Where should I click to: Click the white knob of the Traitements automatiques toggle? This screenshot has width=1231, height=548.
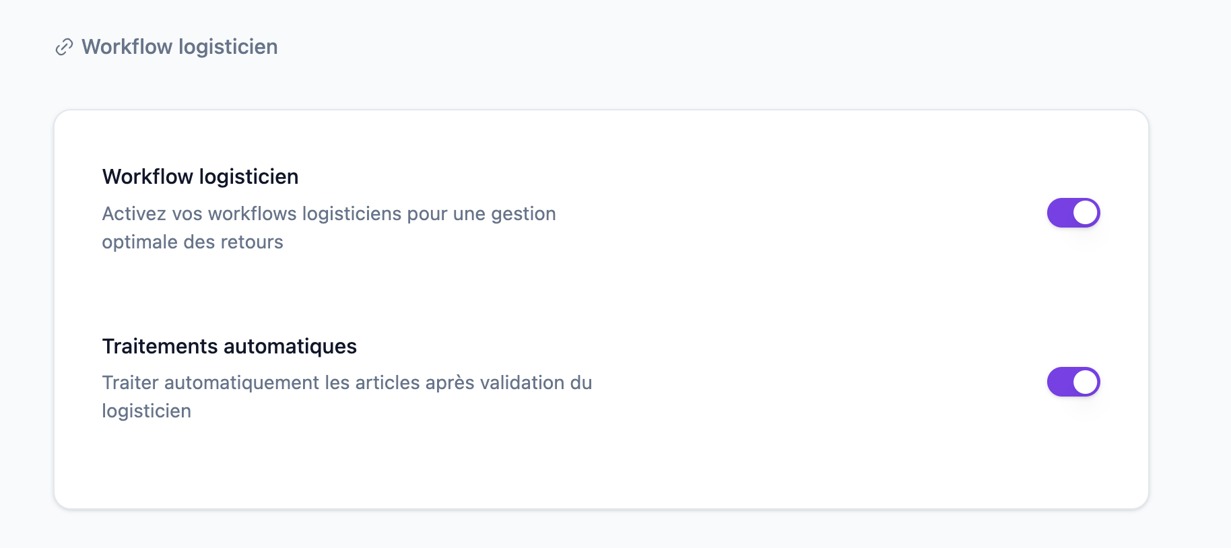[x=1085, y=382]
